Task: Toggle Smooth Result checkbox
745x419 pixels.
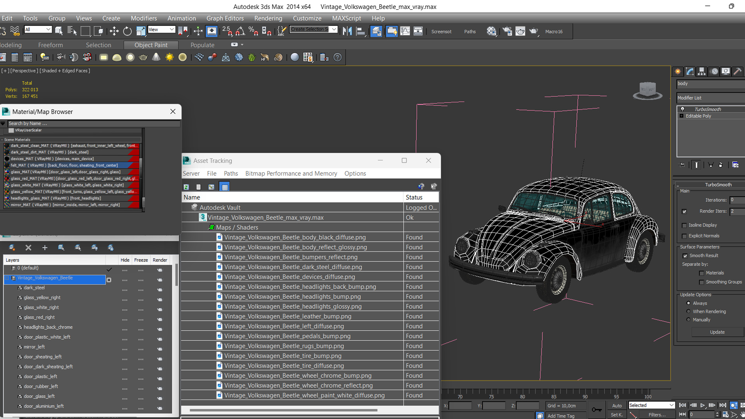Action: [685, 256]
